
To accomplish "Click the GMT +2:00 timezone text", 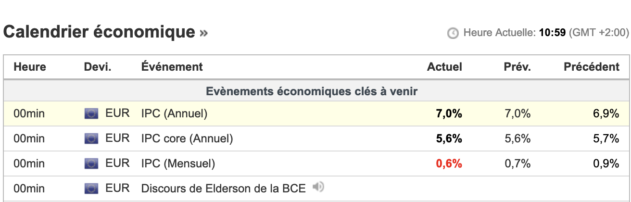I will (599, 33).
